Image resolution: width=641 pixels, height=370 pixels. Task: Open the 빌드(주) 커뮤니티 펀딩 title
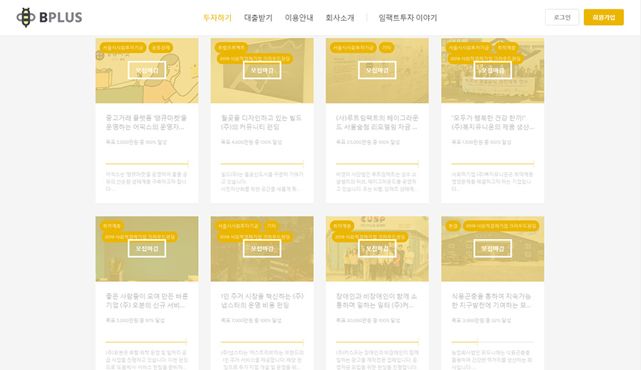coord(261,122)
